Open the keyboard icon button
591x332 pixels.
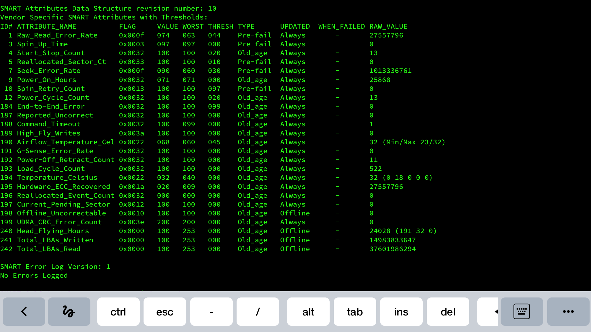click(522, 312)
